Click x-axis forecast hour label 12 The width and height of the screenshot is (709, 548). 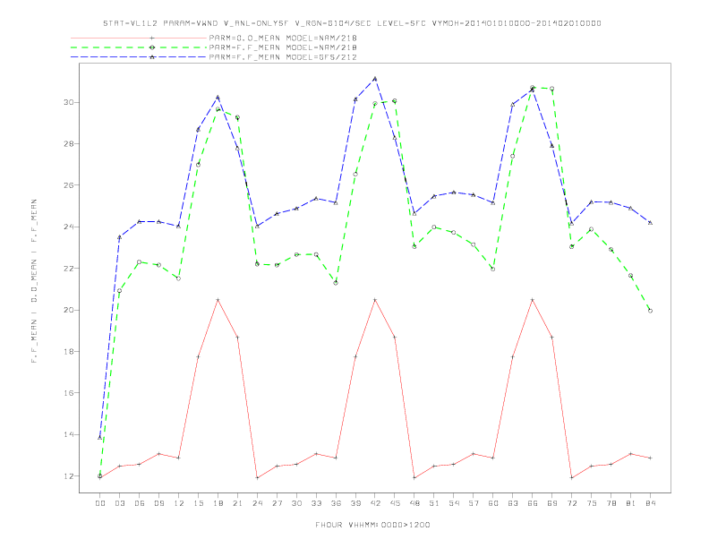click(x=179, y=503)
